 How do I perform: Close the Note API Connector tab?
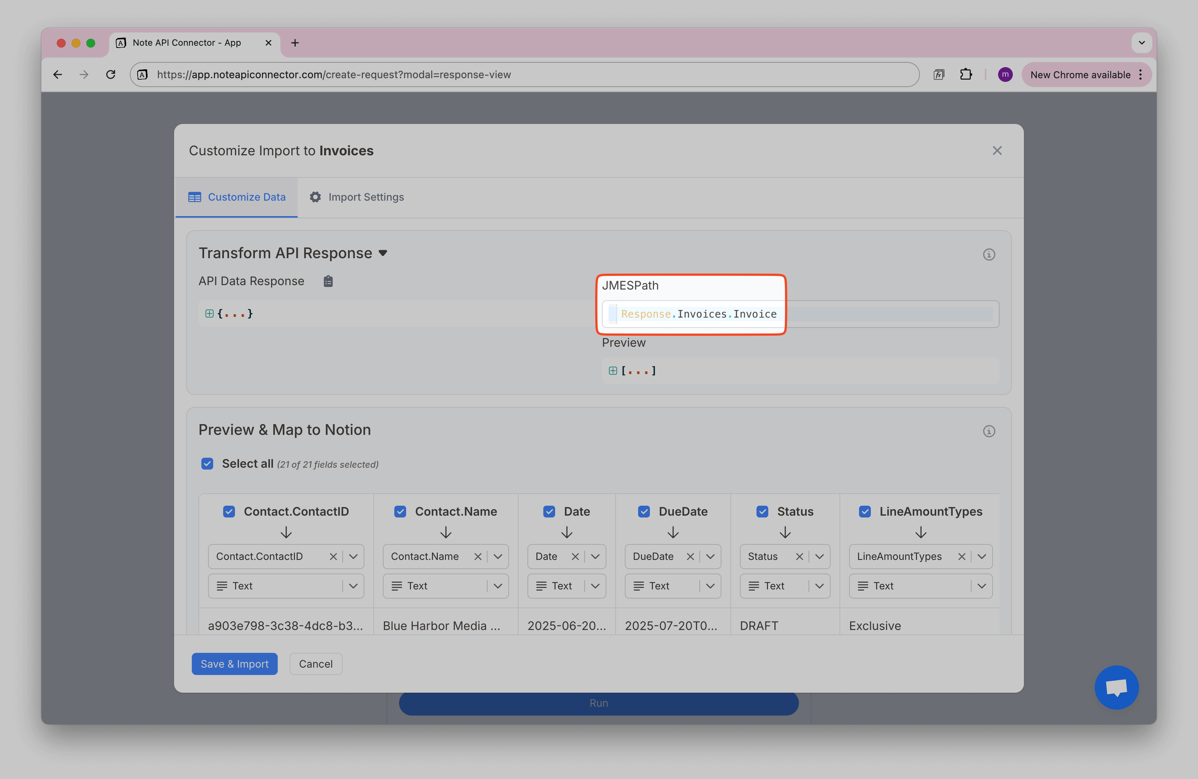268,43
